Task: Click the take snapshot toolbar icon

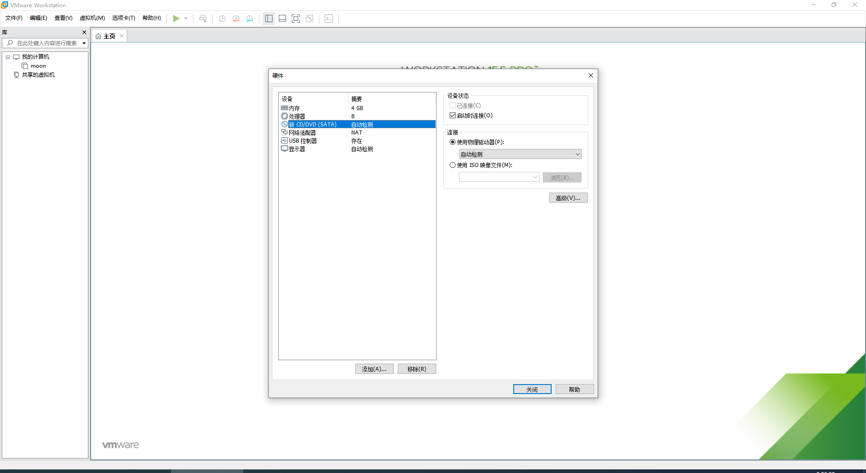Action: [222, 19]
